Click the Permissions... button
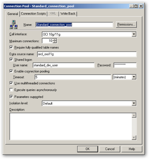149x159 pixels. coord(126,25)
